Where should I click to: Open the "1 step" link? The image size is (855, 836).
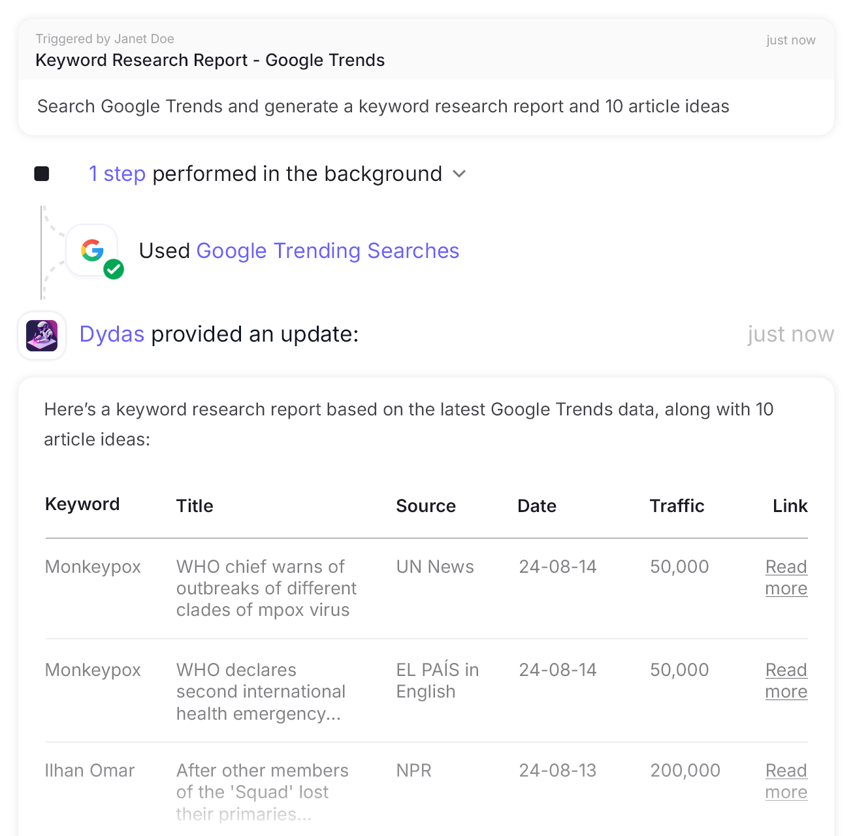click(x=117, y=174)
